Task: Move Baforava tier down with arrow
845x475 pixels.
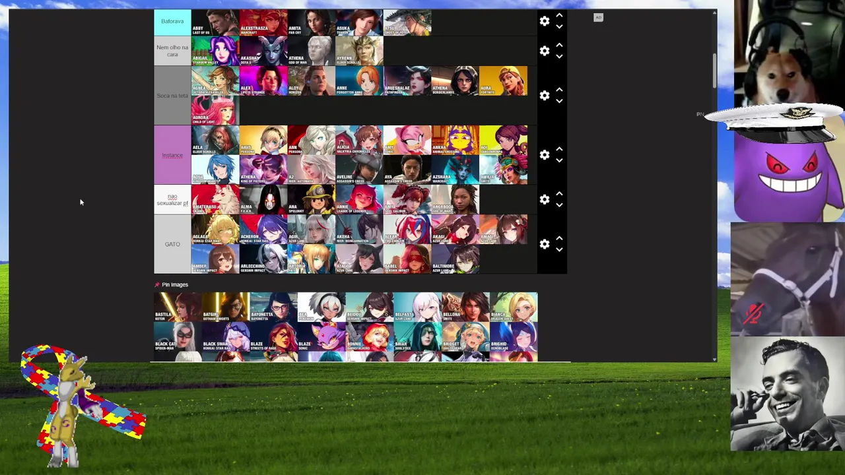Action: coord(559,27)
